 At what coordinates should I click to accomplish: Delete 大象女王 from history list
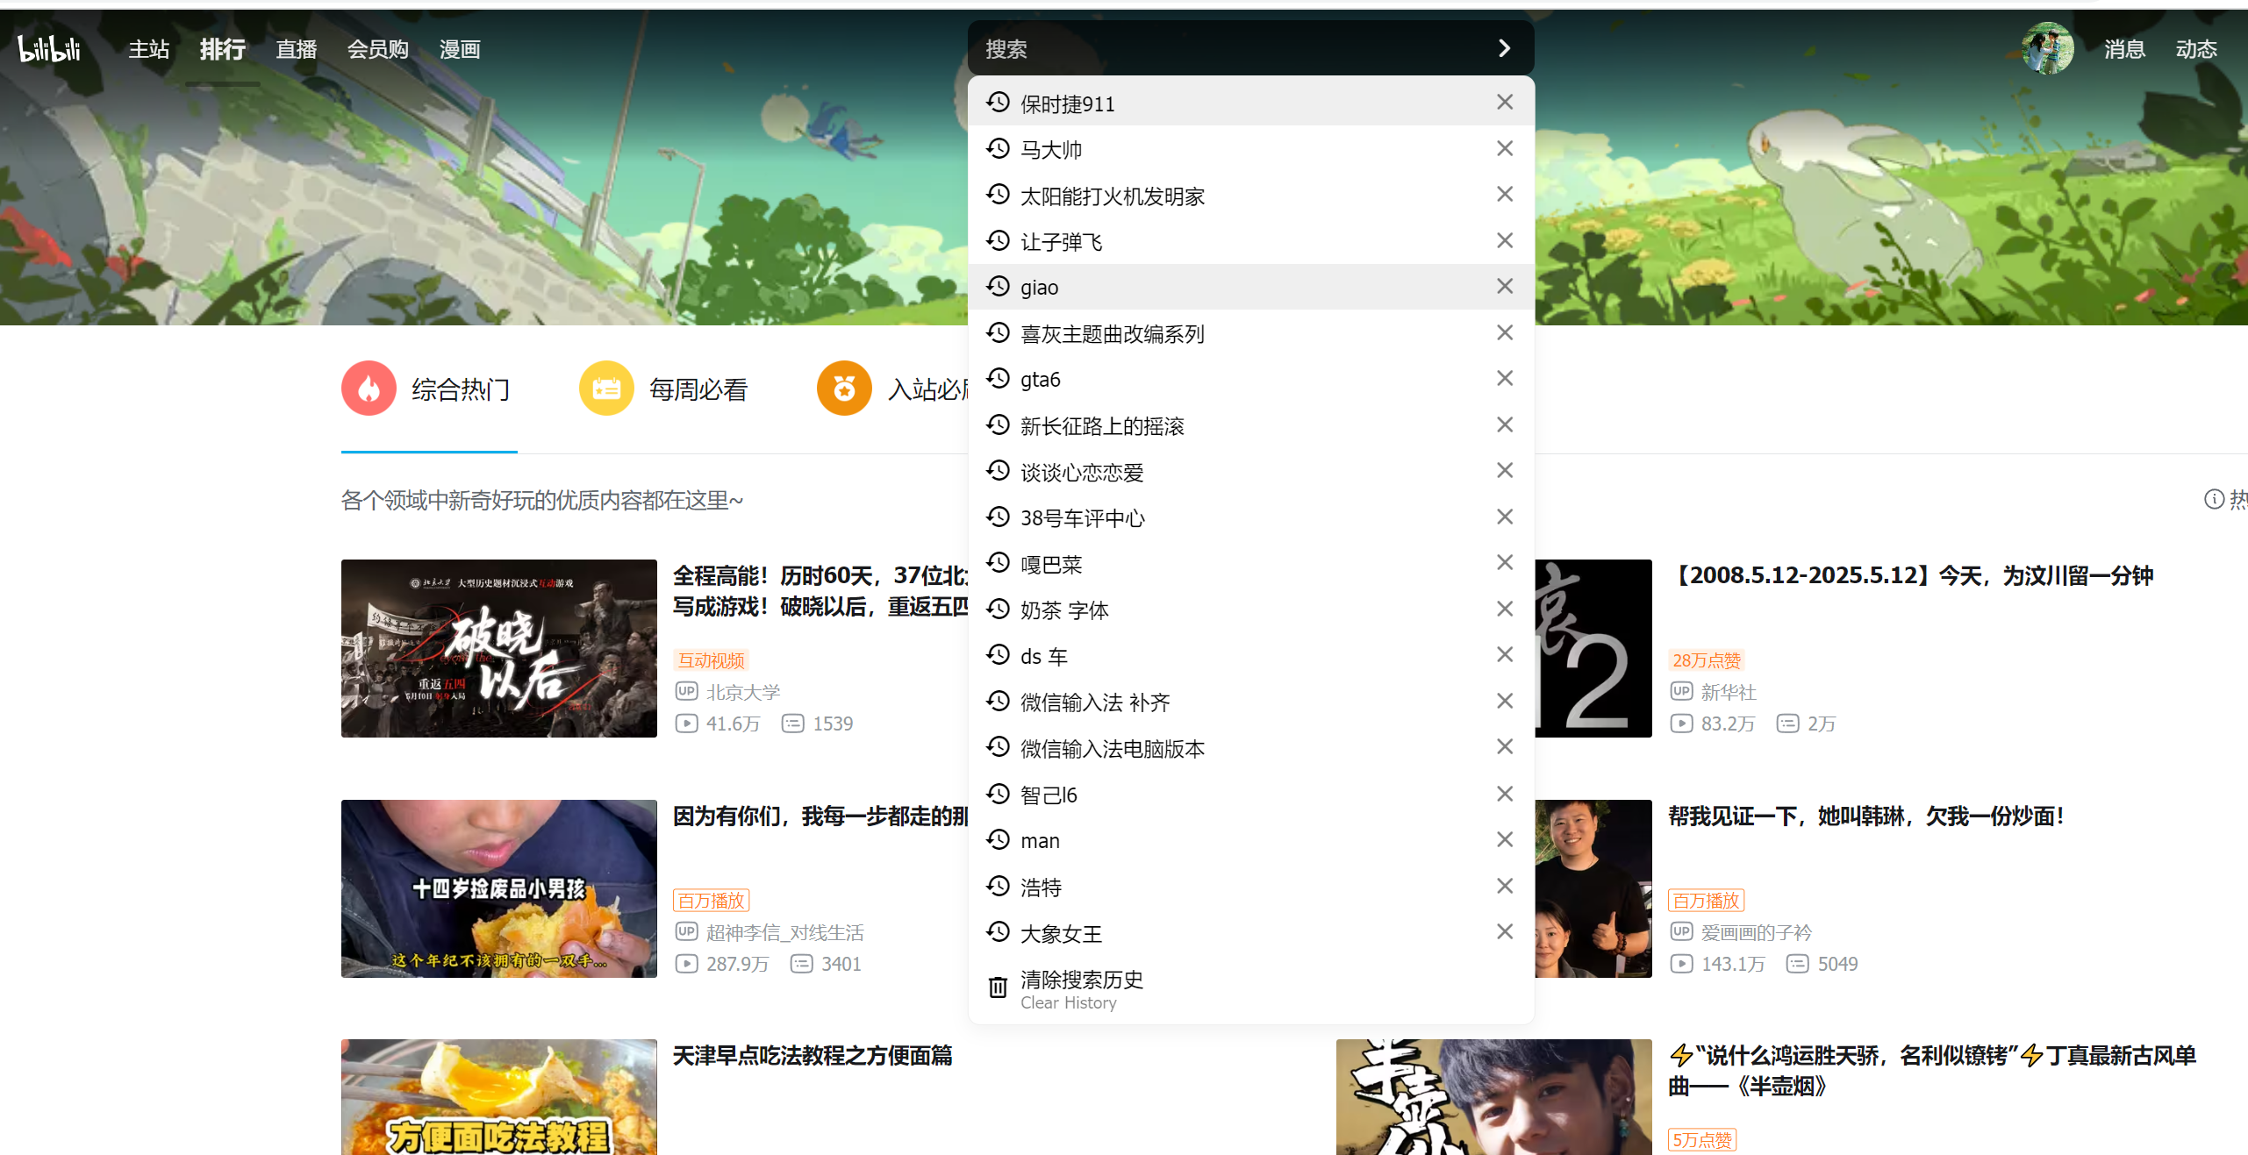click(1504, 932)
